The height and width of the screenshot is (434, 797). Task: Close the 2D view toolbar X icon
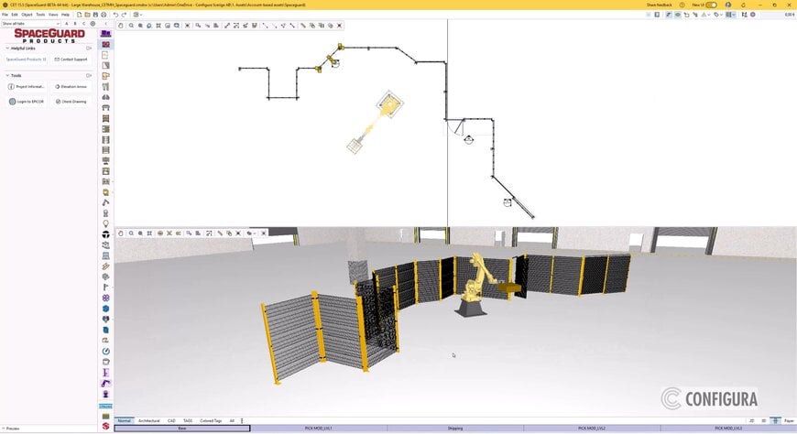pyautogui.click(x=340, y=26)
